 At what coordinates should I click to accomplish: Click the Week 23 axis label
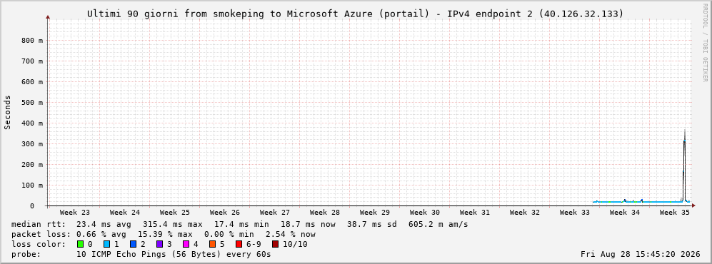(74, 213)
